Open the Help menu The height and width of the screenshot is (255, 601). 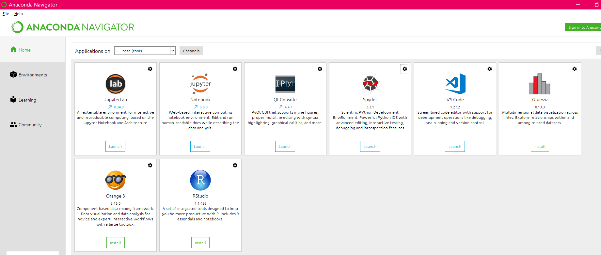19,14
